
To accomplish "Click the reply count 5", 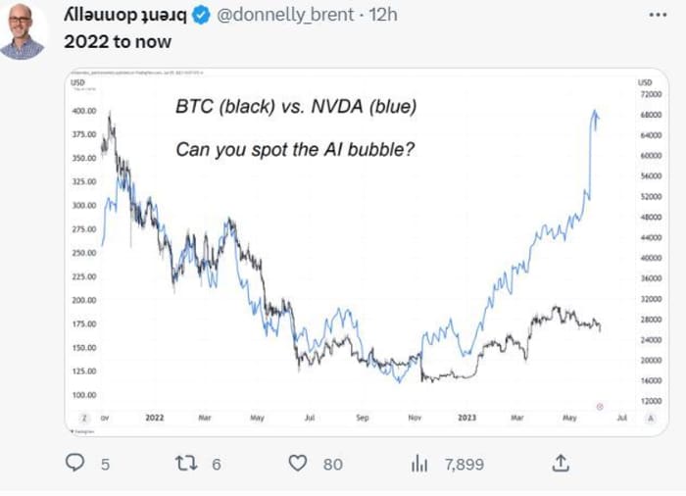I will pyautogui.click(x=105, y=465).
